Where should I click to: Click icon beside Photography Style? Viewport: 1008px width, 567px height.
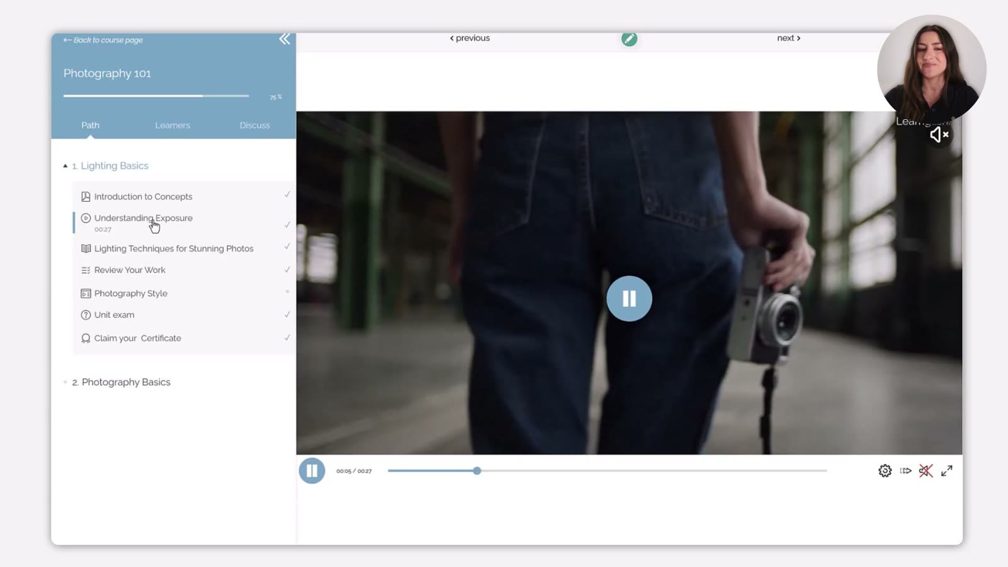(x=86, y=293)
